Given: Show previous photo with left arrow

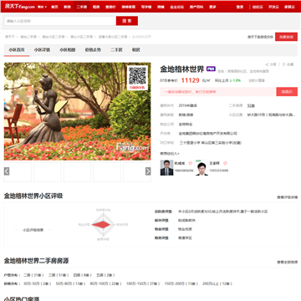Looking at the screenshot, I should (7, 171).
